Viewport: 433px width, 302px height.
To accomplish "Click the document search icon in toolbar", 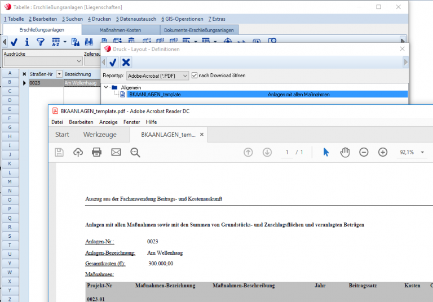I will point(76,42).
